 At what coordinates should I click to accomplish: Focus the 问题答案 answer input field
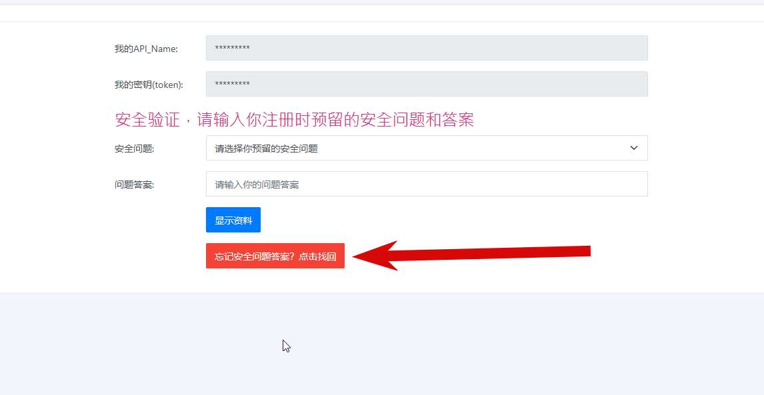pos(427,184)
